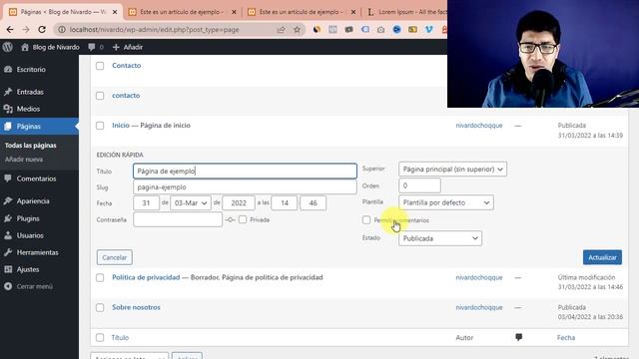Check the box for Sobre nosotros
The image size is (639, 359).
tap(100, 308)
